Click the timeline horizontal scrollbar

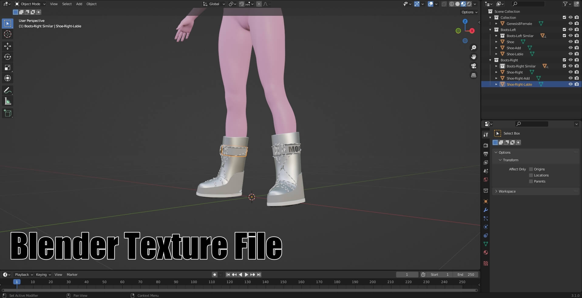point(240,290)
